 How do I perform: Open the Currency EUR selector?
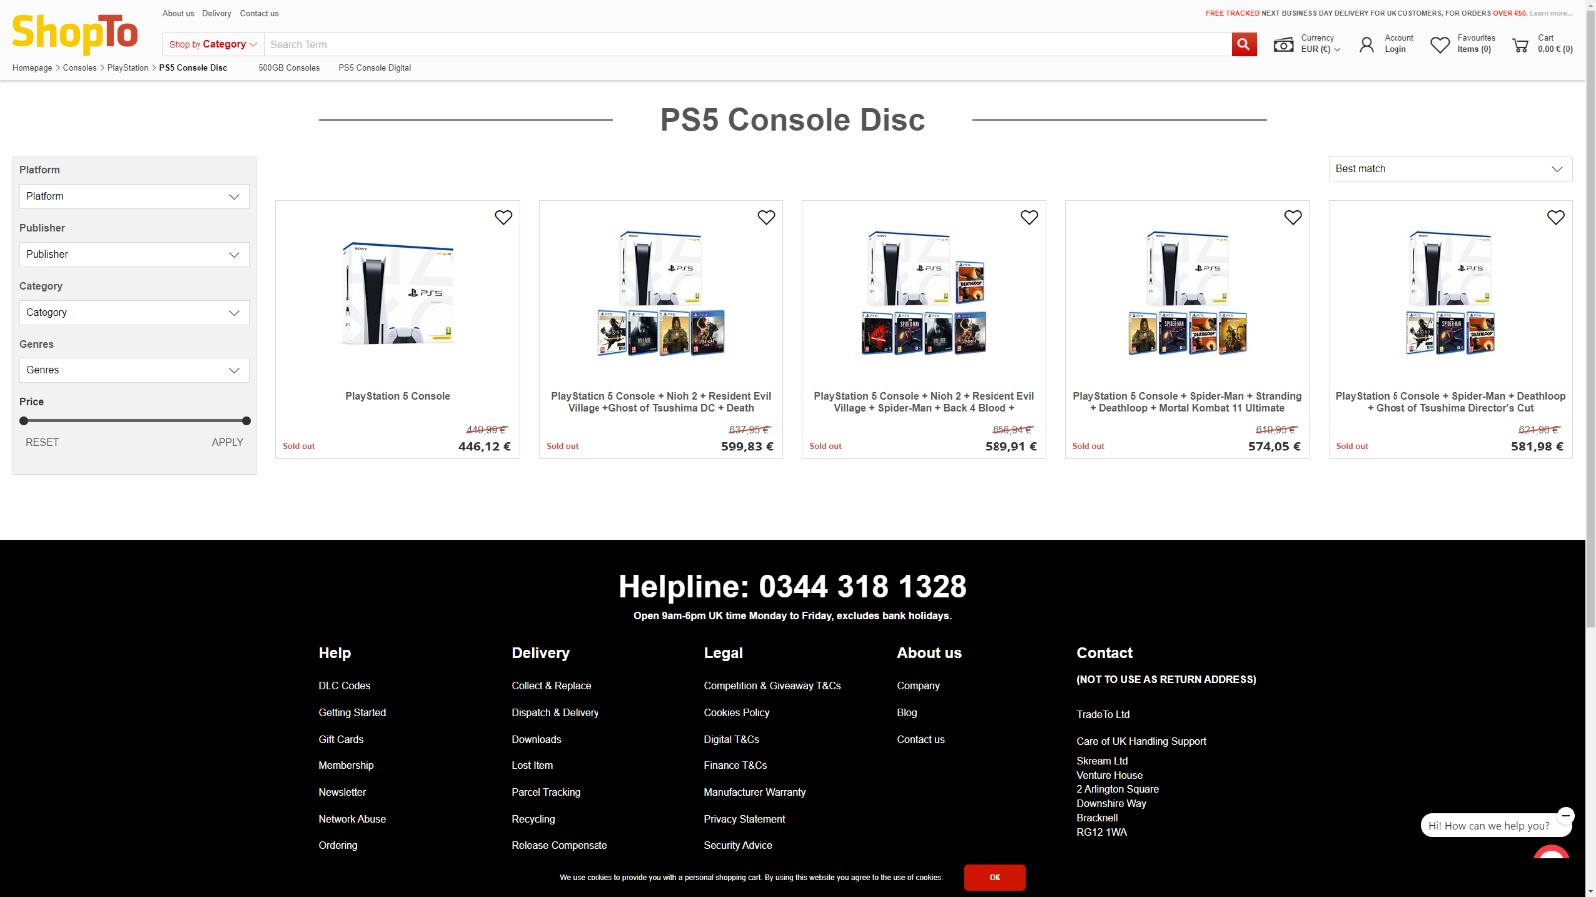[x=1320, y=44]
